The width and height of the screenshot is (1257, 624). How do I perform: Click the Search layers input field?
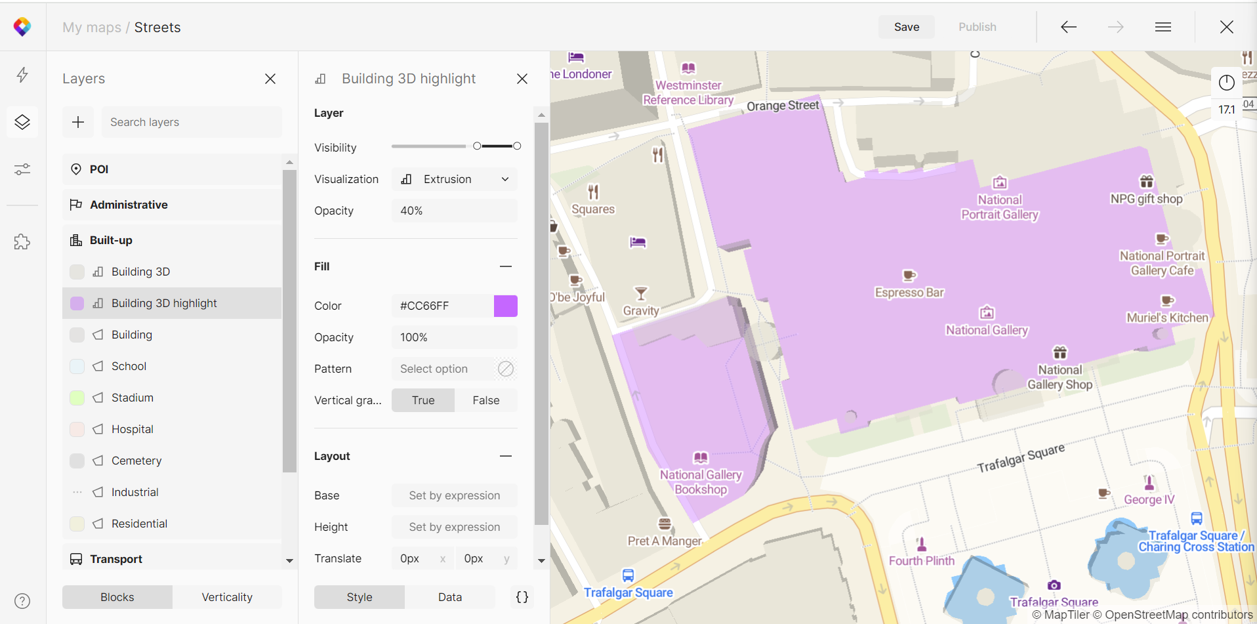[x=192, y=122]
